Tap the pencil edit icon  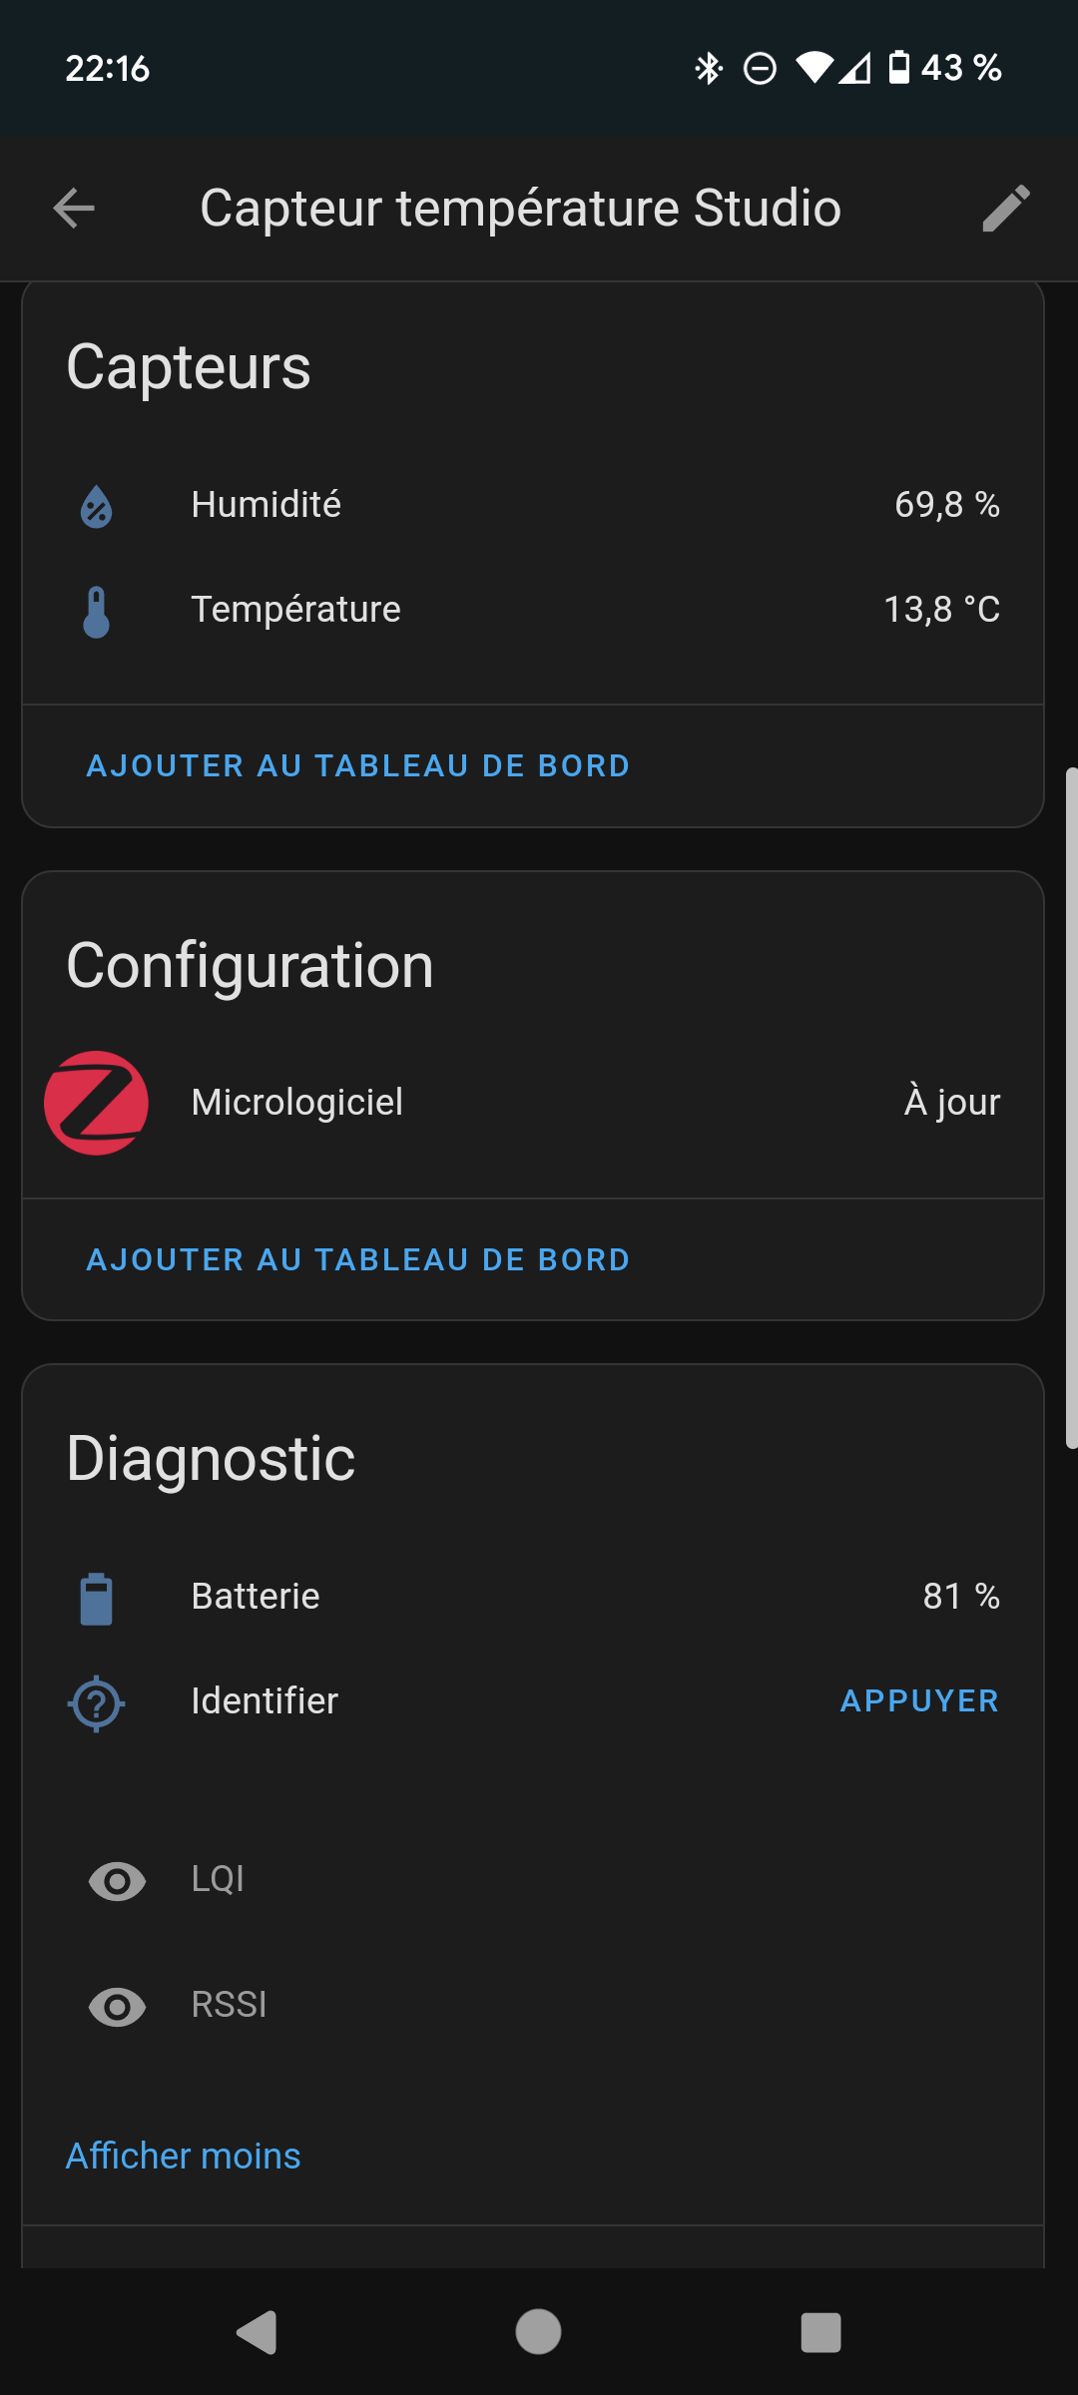click(1005, 209)
